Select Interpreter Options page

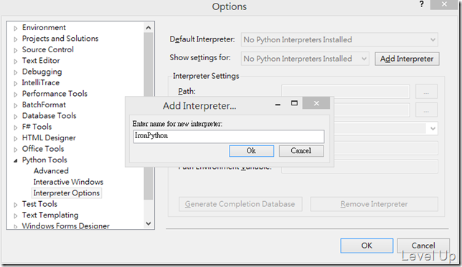click(67, 193)
